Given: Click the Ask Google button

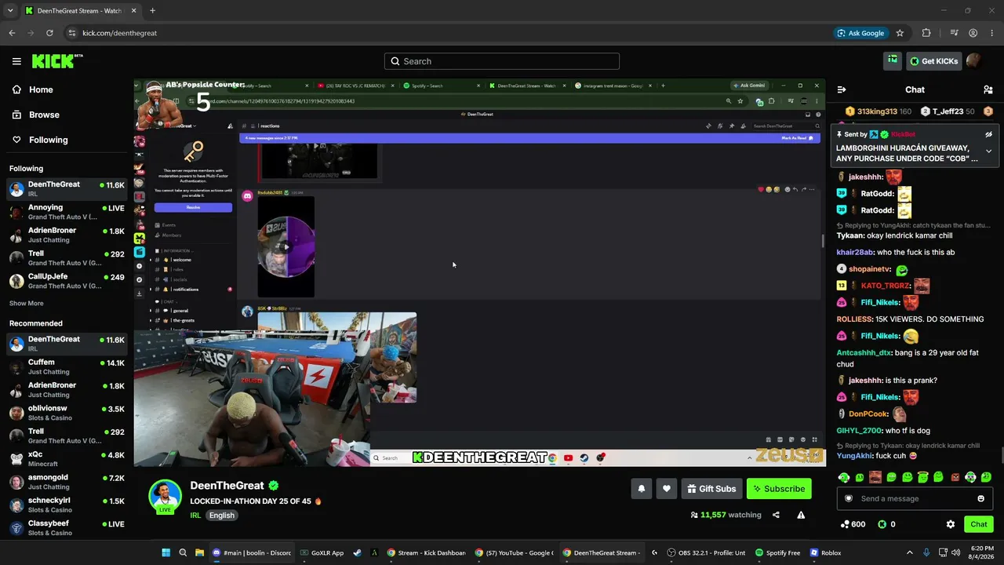Looking at the screenshot, I should click(860, 33).
